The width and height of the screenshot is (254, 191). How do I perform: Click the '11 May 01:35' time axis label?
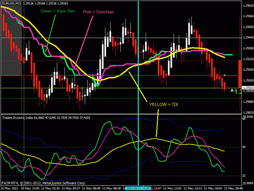point(50,189)
